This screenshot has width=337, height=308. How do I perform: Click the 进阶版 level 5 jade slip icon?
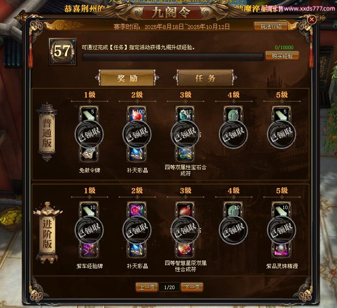click(x=281, y=210)
